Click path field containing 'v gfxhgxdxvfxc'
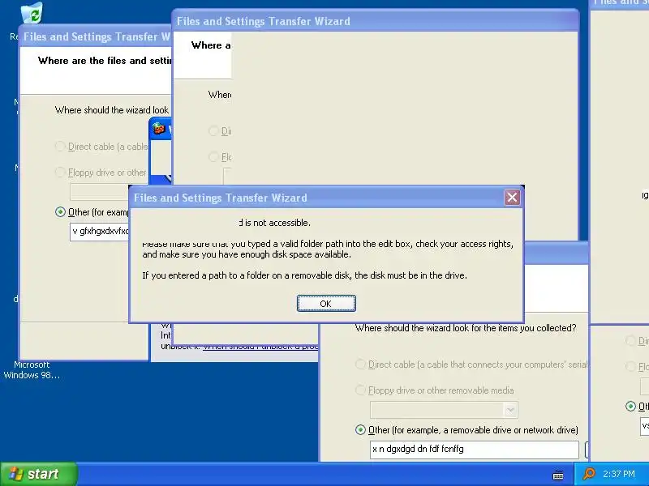649x486 pixels. coord(99,231)
